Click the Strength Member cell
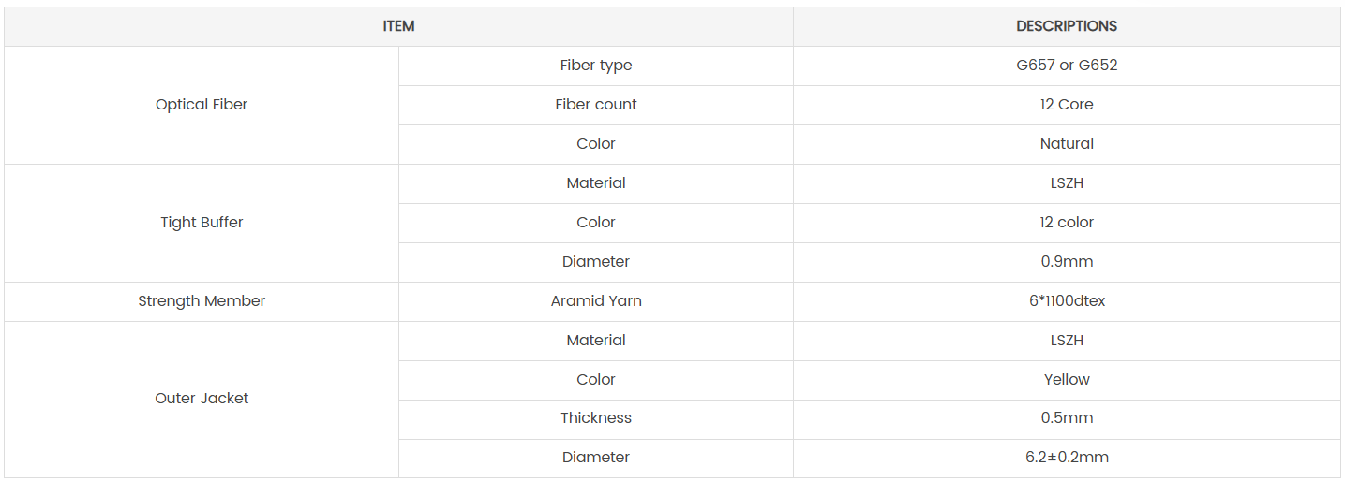The height and width of the screenshot is (481, 1345). point(202,301)
